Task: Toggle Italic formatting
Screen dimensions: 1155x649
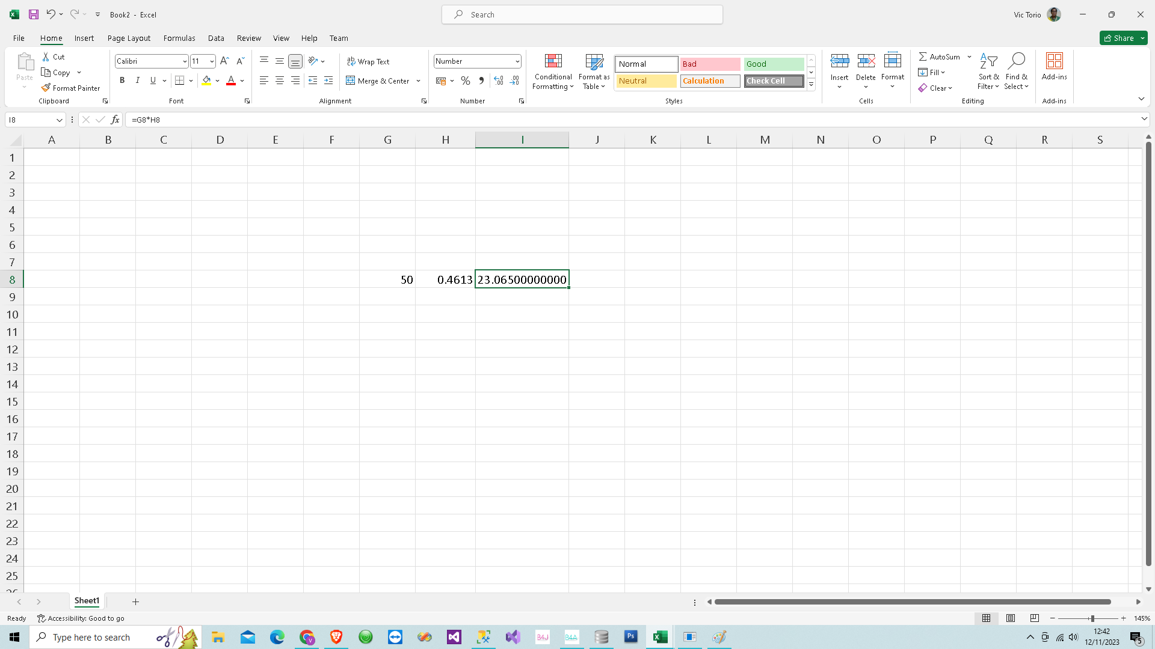Action: coord(138,81)
